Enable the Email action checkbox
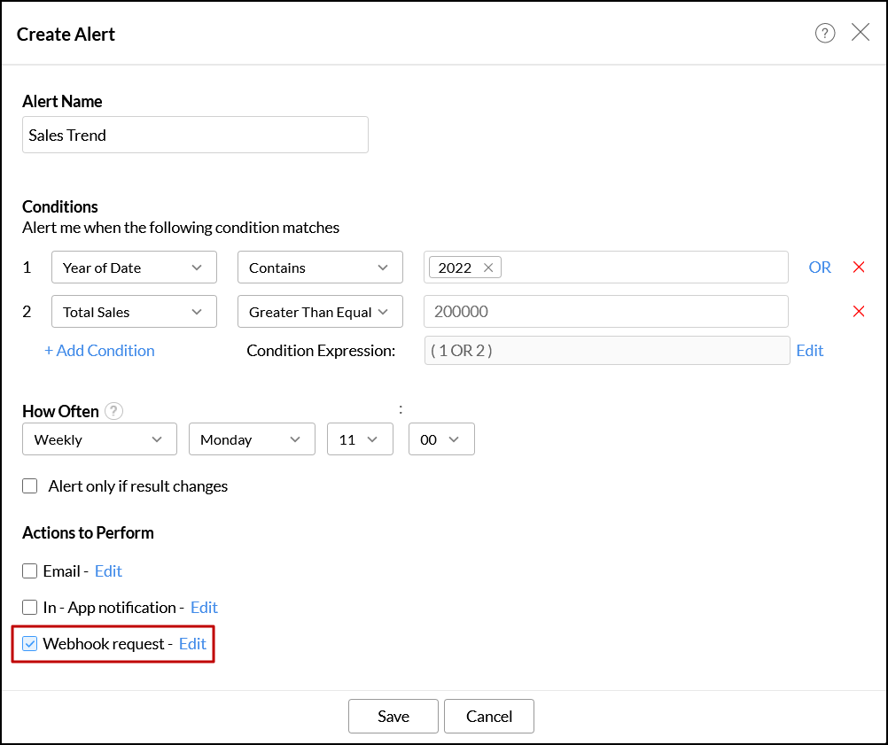 pyautogui.click(x=30, y=571)
